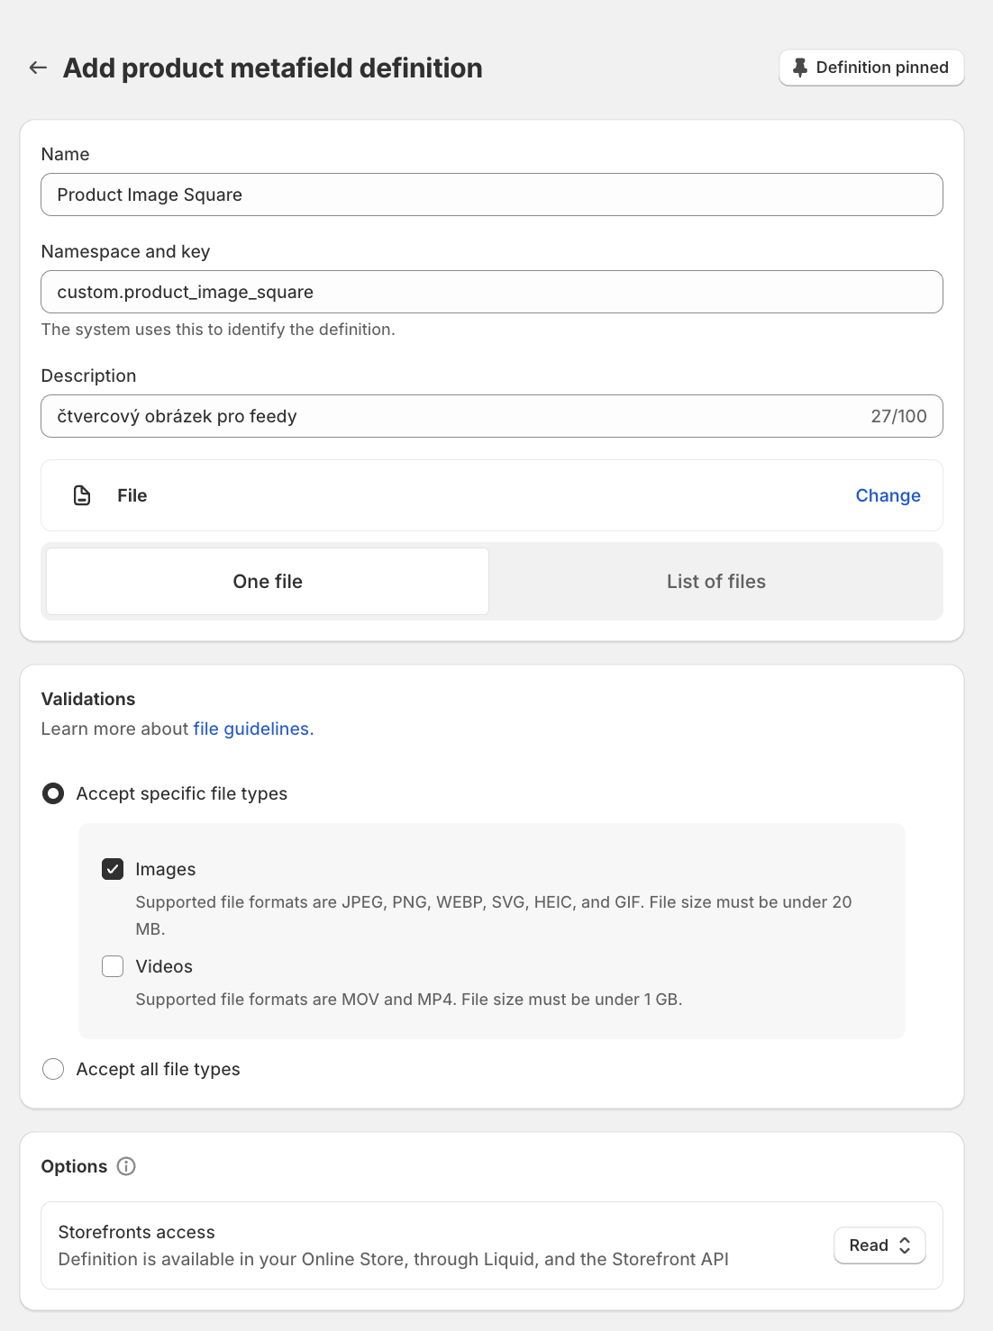Open the Options info icon tooltip
The image size is (993, 1331).
pos(126,1166)
